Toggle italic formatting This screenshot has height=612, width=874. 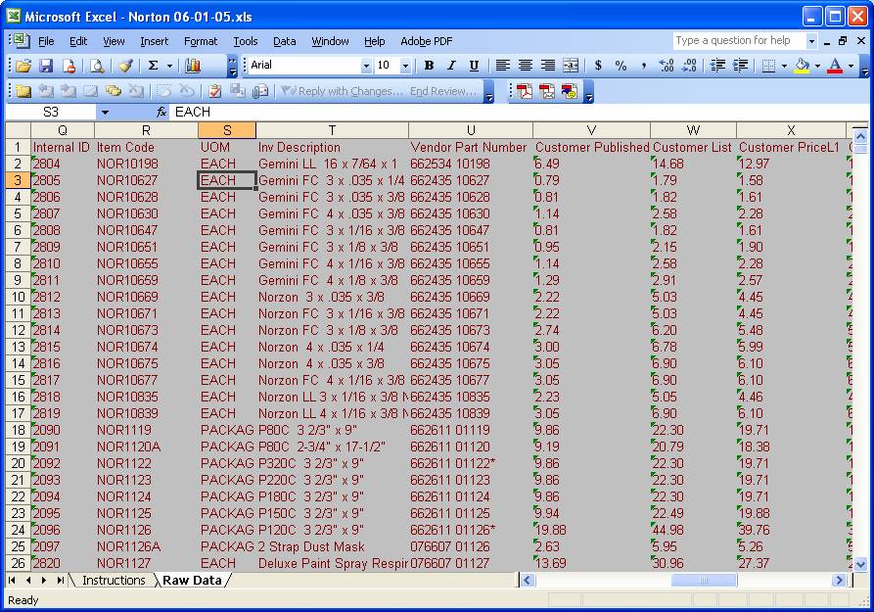[x=451, y=66]
